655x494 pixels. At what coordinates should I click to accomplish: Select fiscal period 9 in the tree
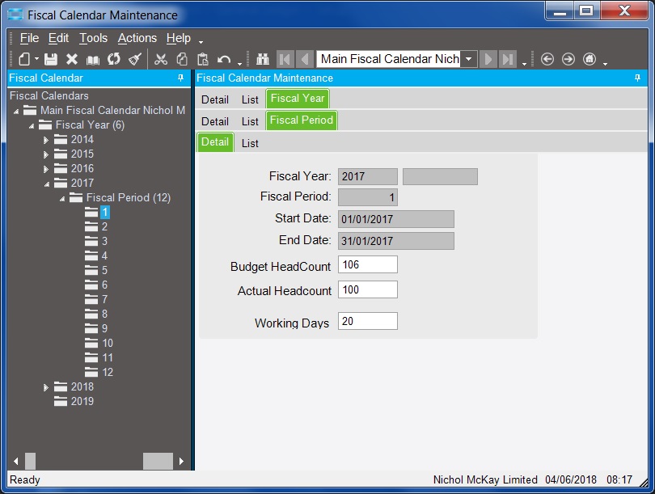(x=104, y=328)
